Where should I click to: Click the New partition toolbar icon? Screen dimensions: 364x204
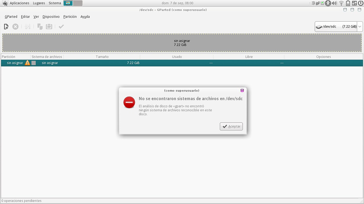pyautogui.click(x=6, y=27)
